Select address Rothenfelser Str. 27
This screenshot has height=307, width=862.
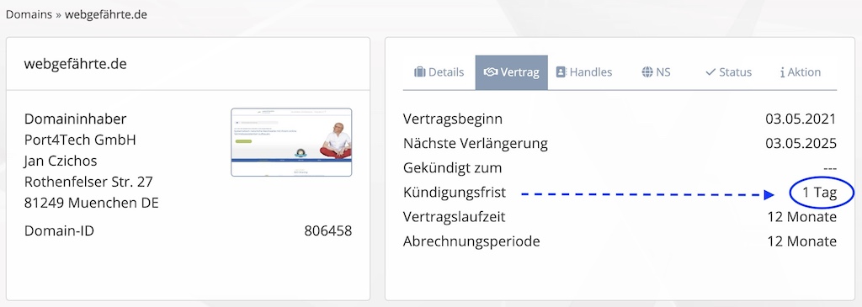[88, 181]
